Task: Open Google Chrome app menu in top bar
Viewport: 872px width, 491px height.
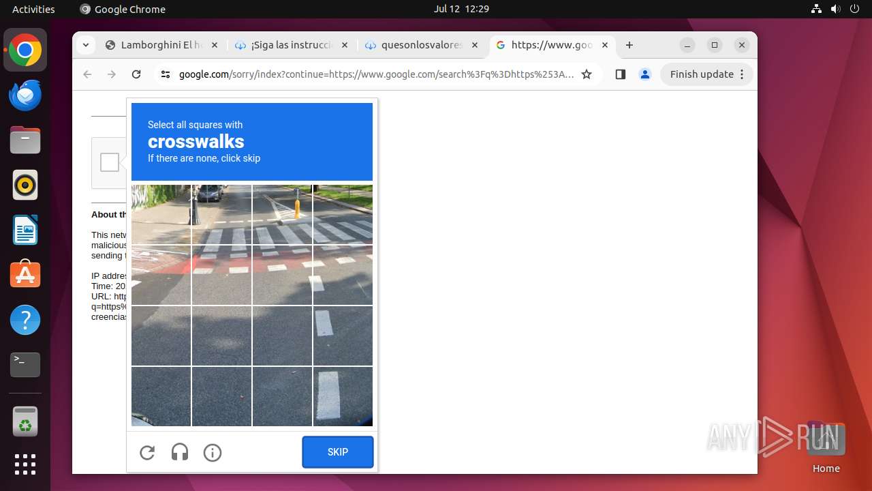Action: (x=123, y=9)
